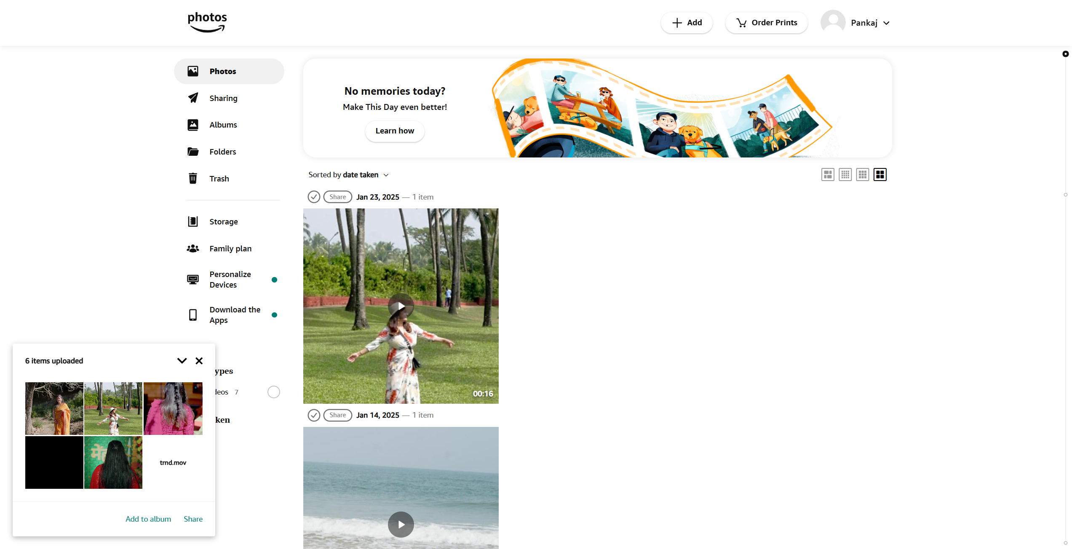
Task: Select the Sharing paper-plane icon
Action: pyautogui.click(x=192, y=98)
